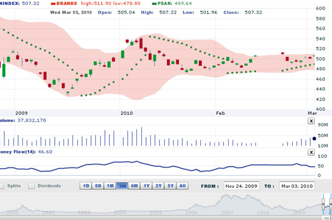The height and width of the screenshot is (220, 332).
Task: Click the FROM date field Nov 24, 2009
Action: pos(241,186)
